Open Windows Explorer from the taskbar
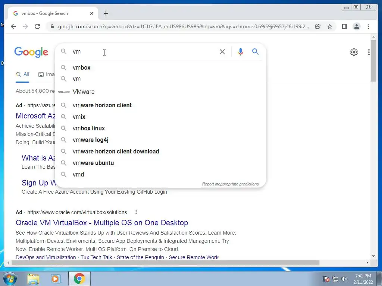The image size is (382, 286). [x=33, y=279]
